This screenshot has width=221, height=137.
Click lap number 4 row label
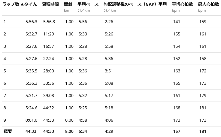(x=5, y=59)
